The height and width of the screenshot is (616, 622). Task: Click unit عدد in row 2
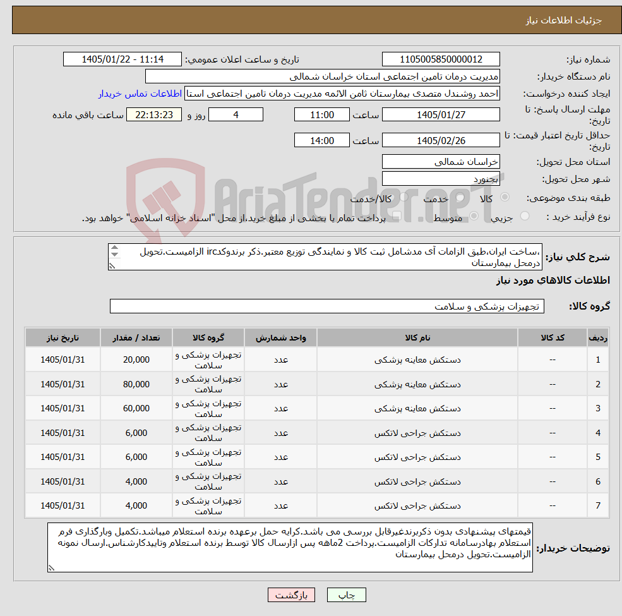(x=280, y=384)
